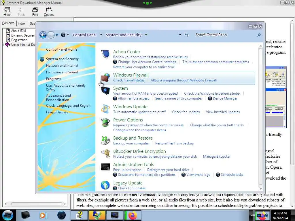Select Network and Internet category
The image size is (295, 221).
(x=62, y=66)
